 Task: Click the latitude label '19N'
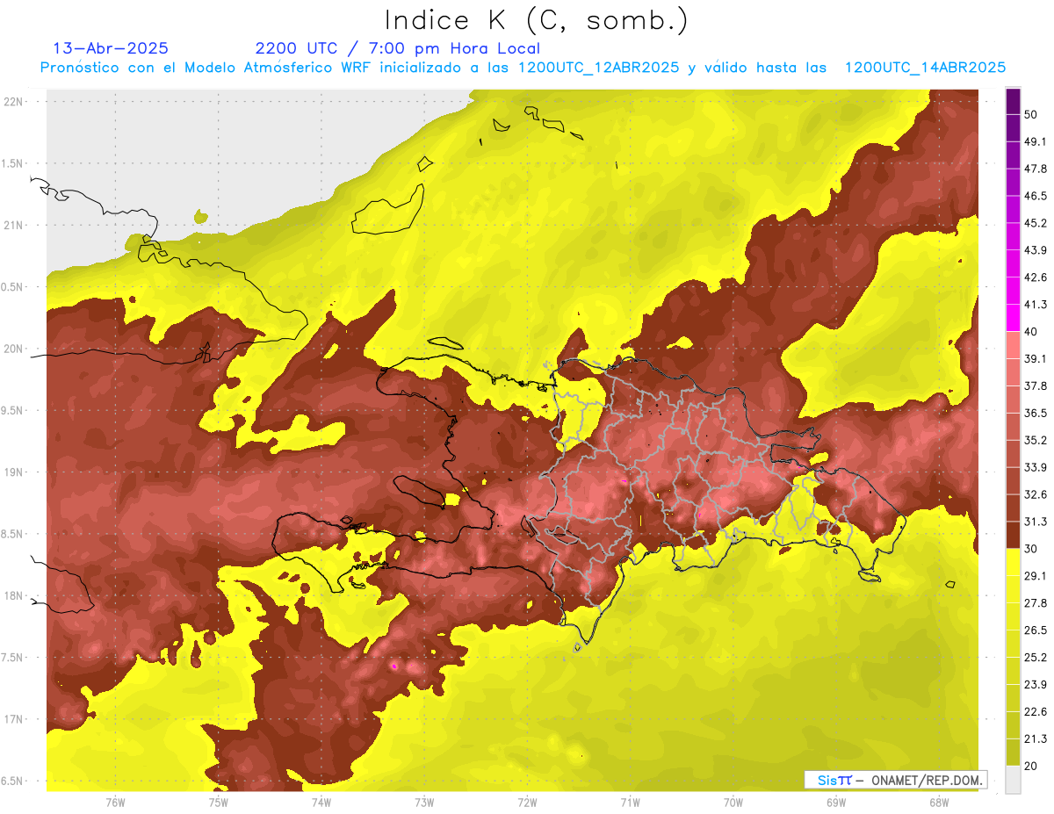13,472
